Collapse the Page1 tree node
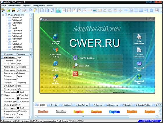Image resolution: width=163 pixels, height=123 pixels. (x=3, y=15)
